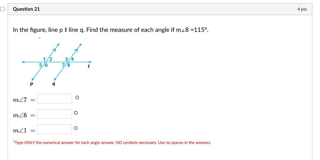Focus the m∠7 answer input field
320x160 pixels.
point(54,99)
